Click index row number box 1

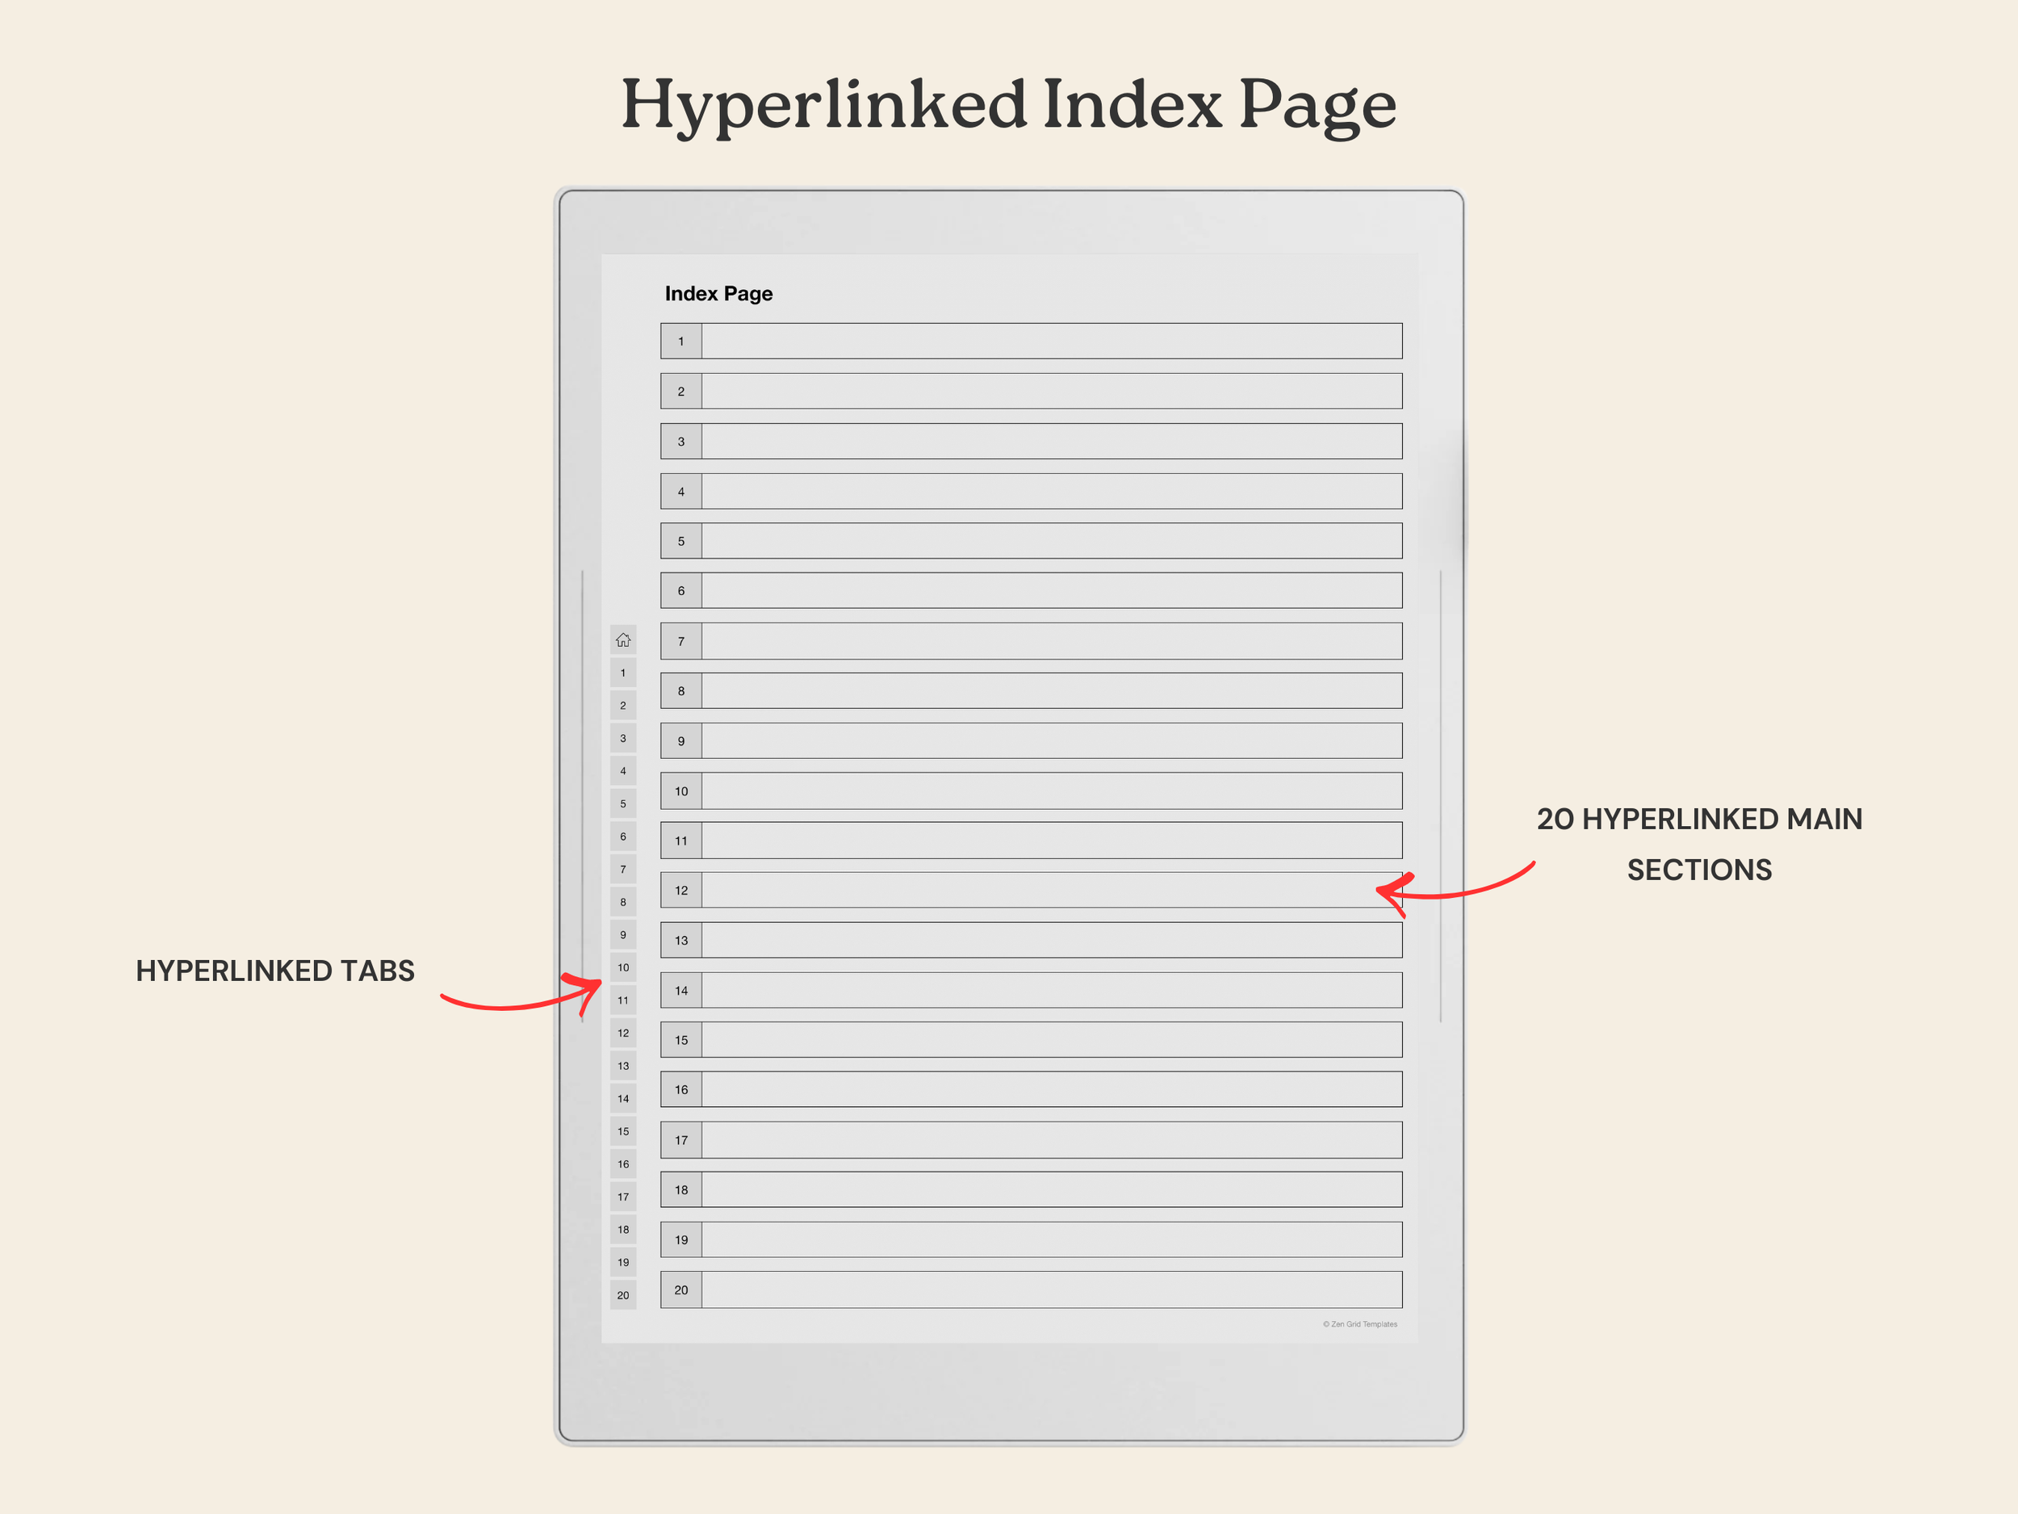(x=680, y=342)
